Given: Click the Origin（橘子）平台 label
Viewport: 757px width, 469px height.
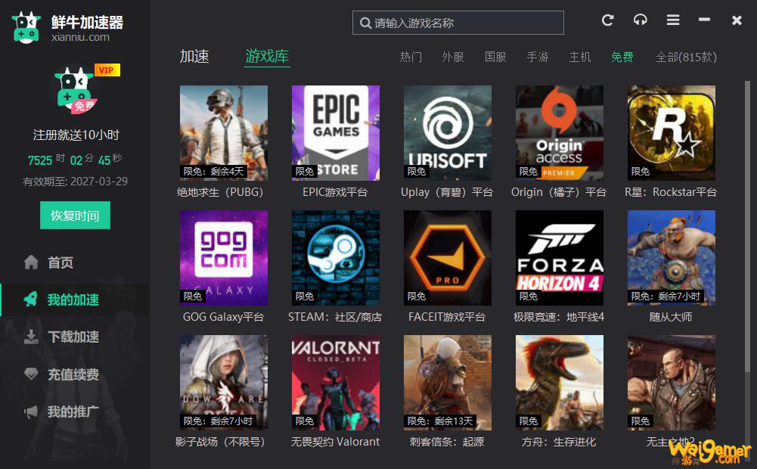Looking at the screenshot, I should 559,192.
